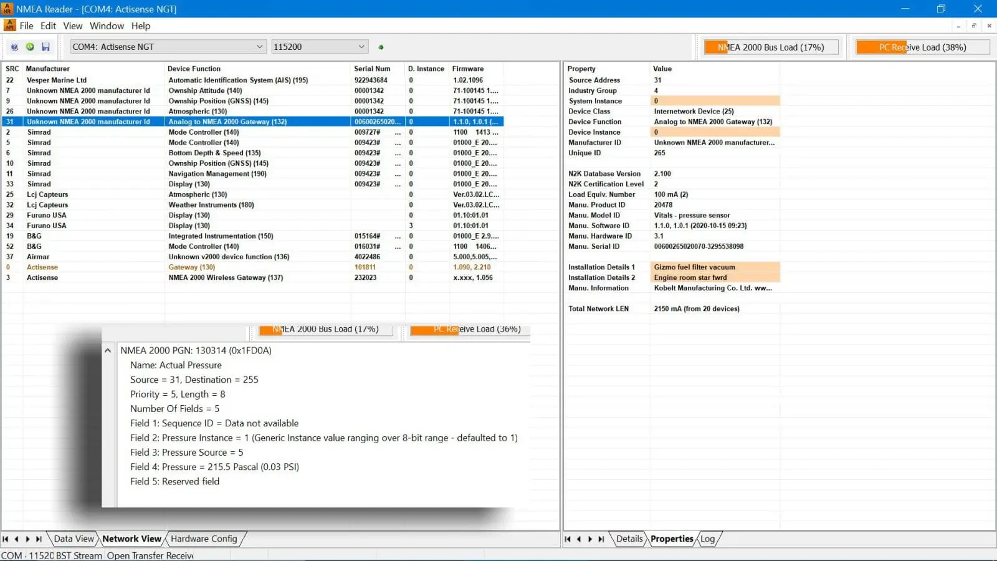Click previous-tab arrow in left pane tab scroller
This screenshot has width=997, height=561.
[17, 539]
